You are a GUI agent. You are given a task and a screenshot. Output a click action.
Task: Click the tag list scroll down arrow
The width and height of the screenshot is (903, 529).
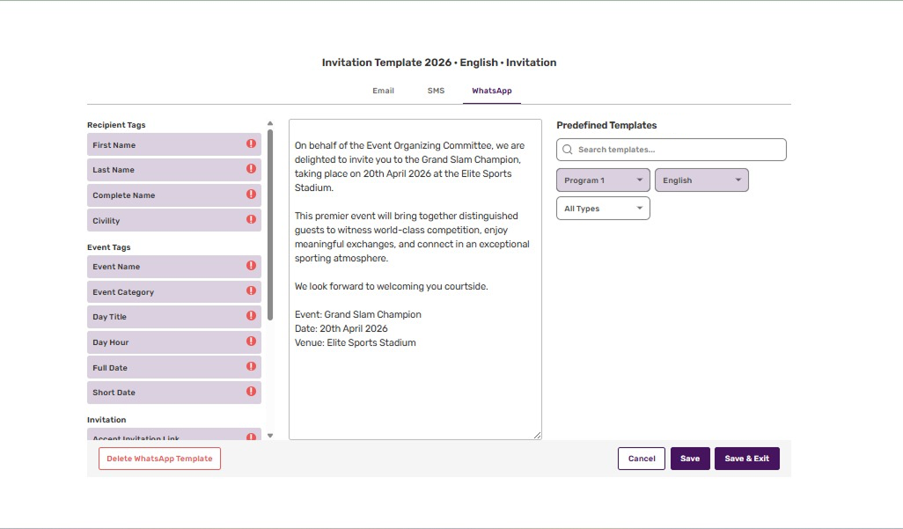point(270,435)
